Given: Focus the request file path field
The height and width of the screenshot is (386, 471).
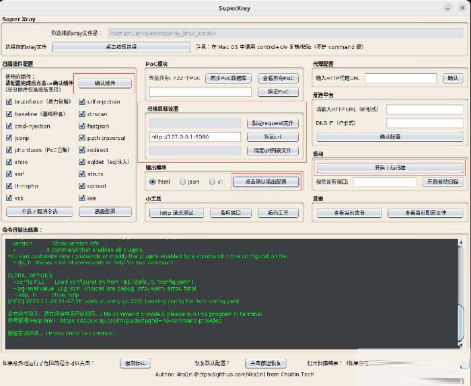Looking at the screenshot, I should [x=195, y=123].
